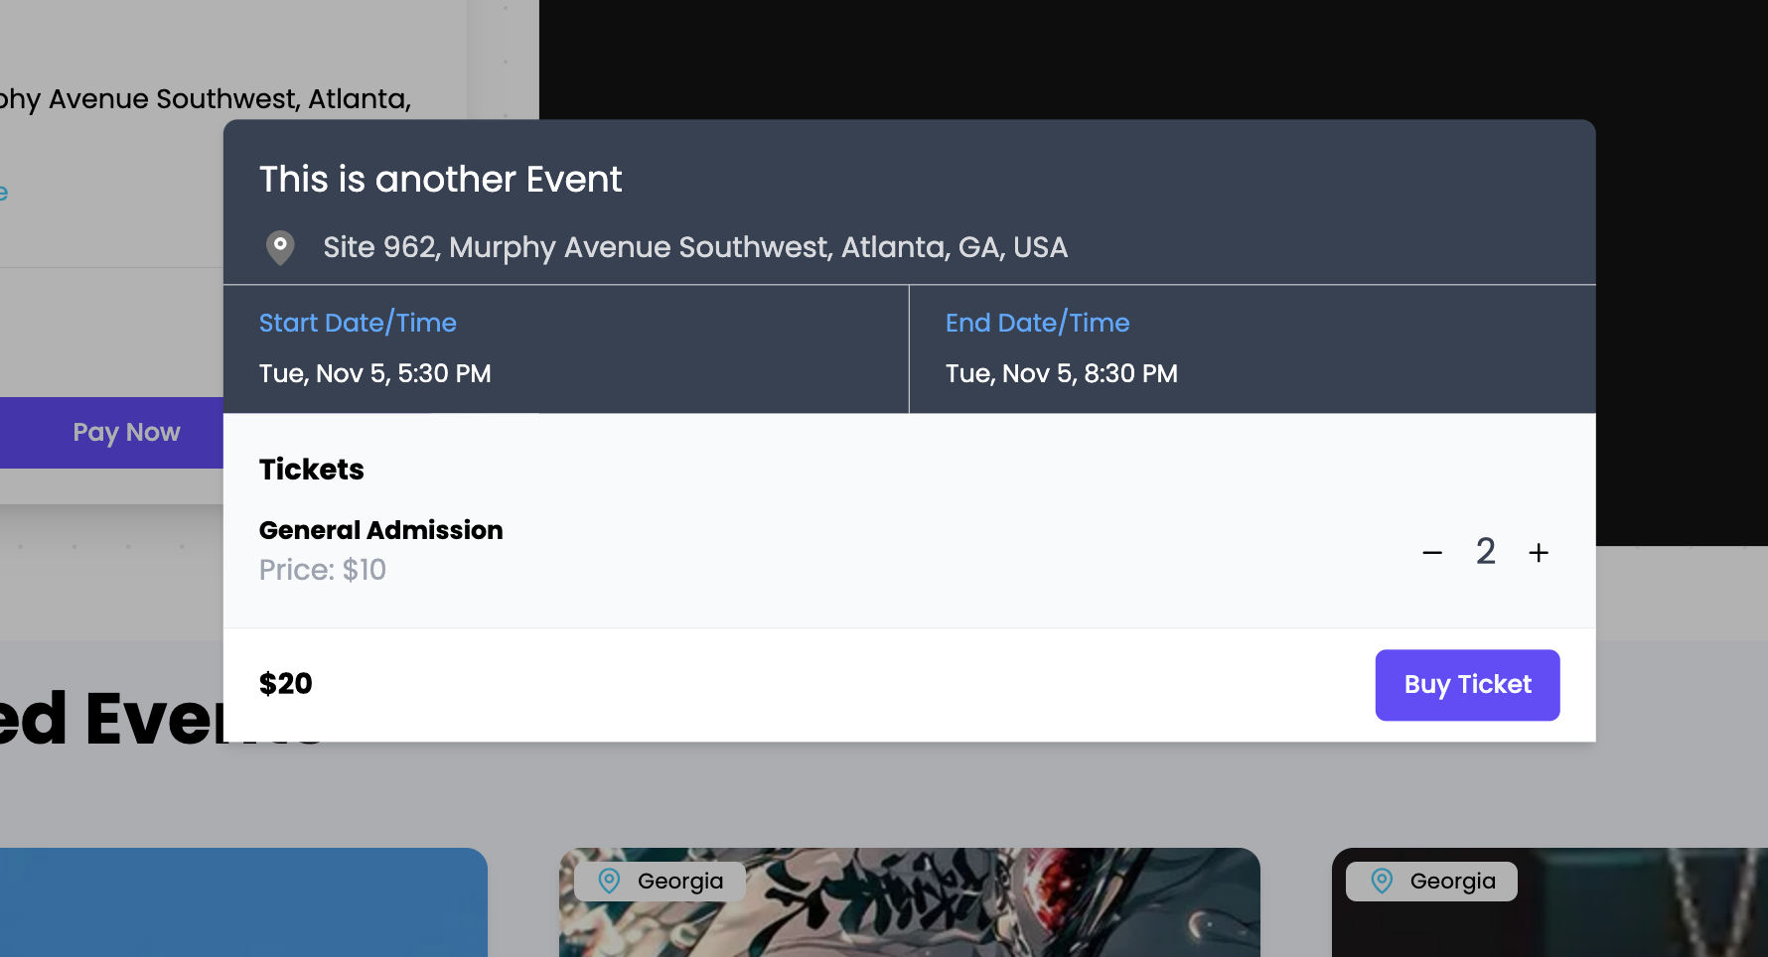Click the location pin icon on middle Georgia tag

point(610,881)
